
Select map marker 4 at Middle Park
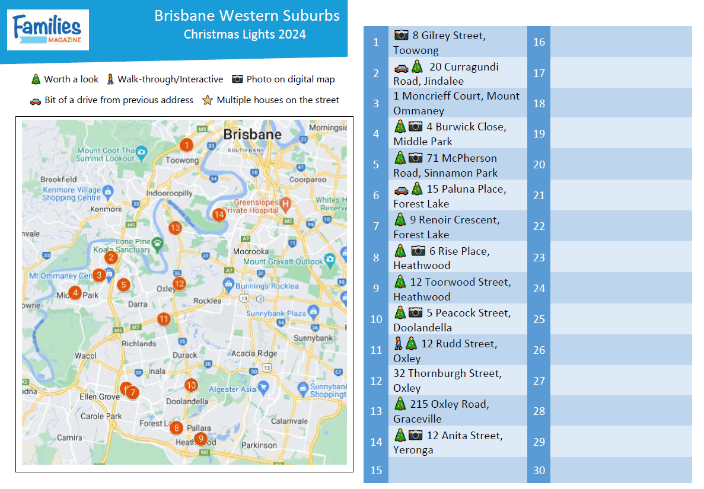(x=75, y=293)
